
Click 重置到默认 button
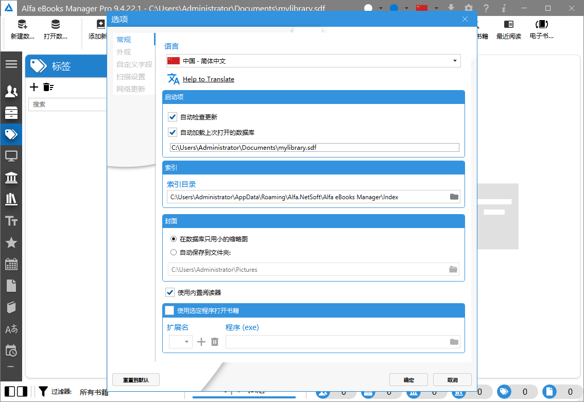pyautogui.click(x=136, y=380)
